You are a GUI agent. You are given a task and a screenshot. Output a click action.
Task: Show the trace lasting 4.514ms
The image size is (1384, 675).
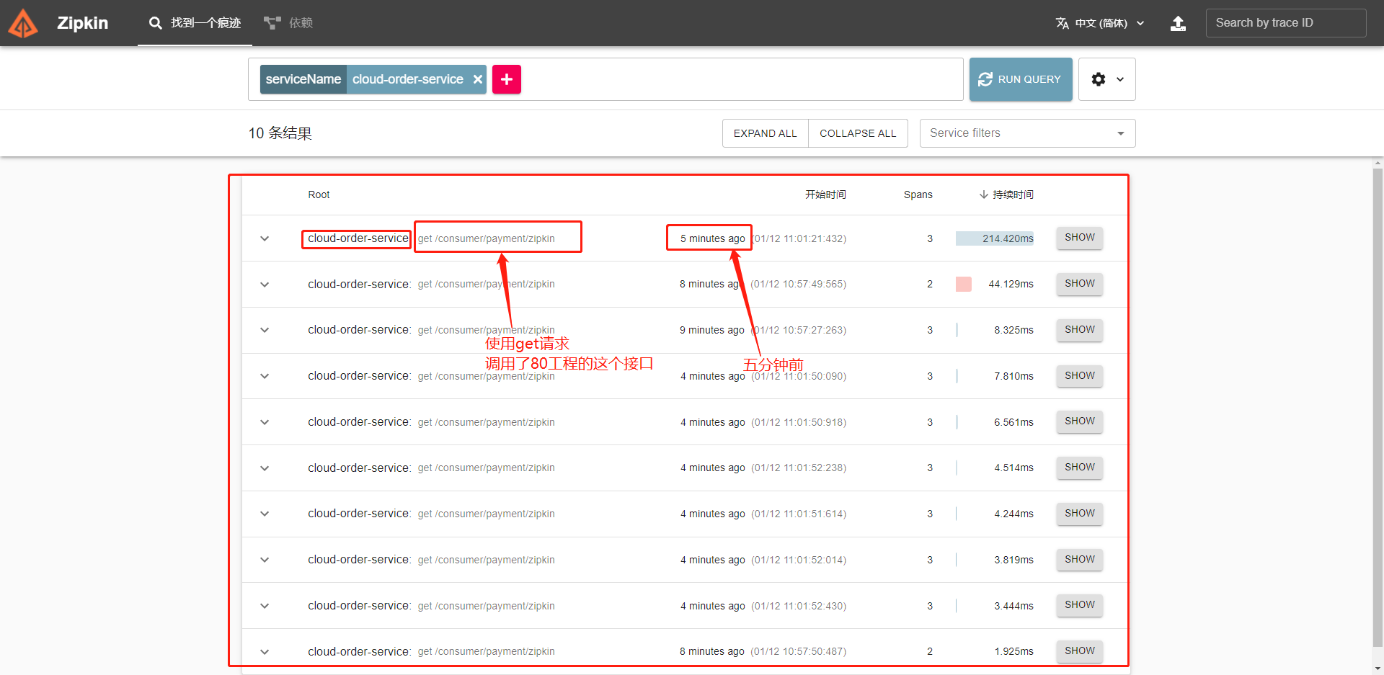click(1080, 468)
